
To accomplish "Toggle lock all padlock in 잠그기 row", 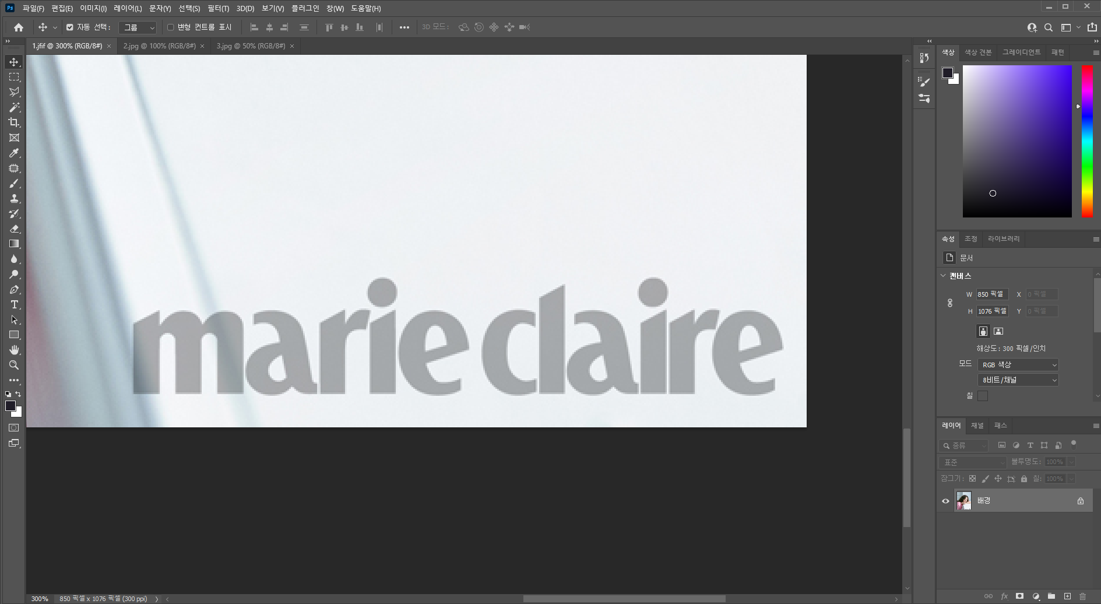I will [1024, 479].
